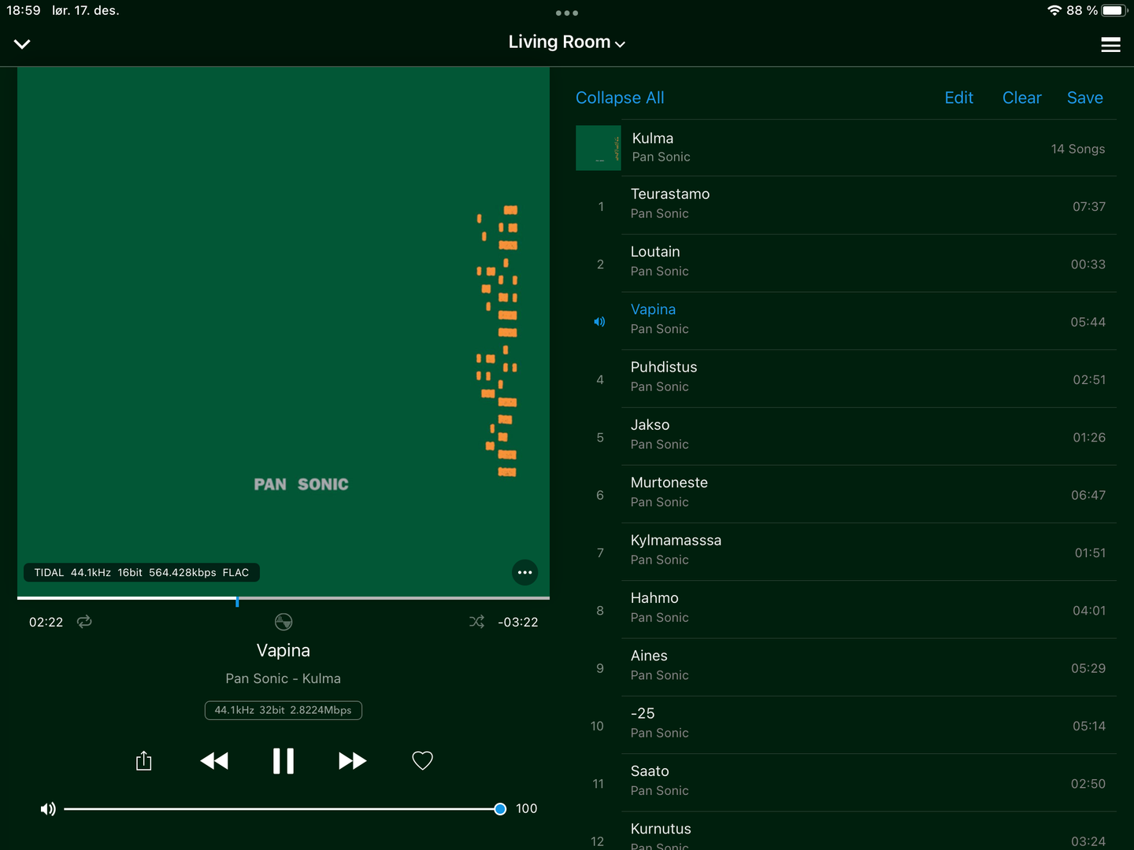The width and height of the screenshot is (1134, 850).
Task: Save the queue as playlist
Action: (x=1085, y=98)
